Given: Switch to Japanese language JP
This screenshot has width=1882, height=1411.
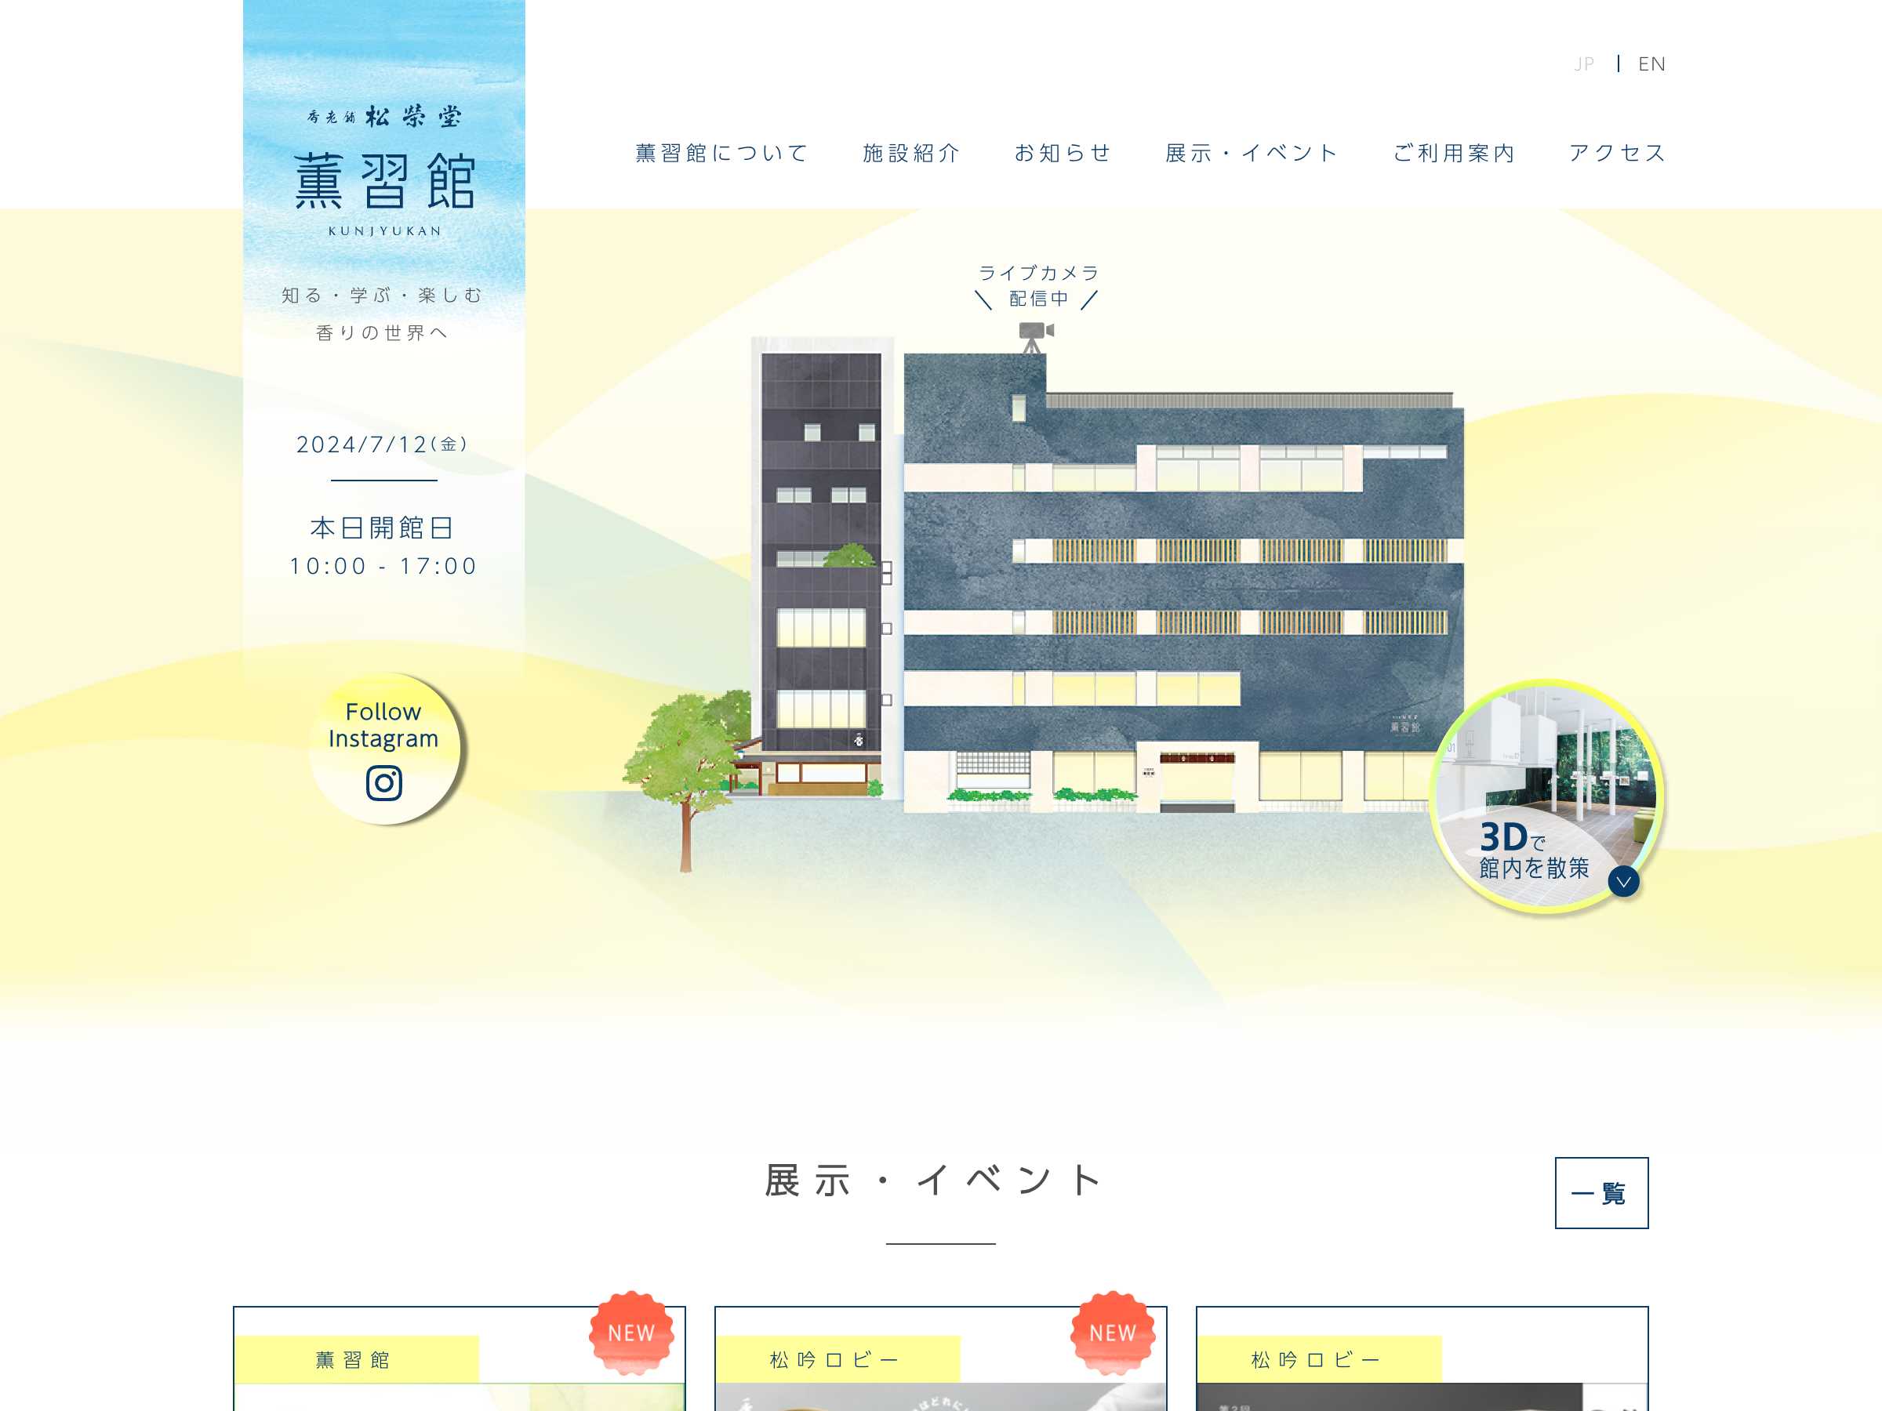Looking at the screenshot, I should (1586, 63).
